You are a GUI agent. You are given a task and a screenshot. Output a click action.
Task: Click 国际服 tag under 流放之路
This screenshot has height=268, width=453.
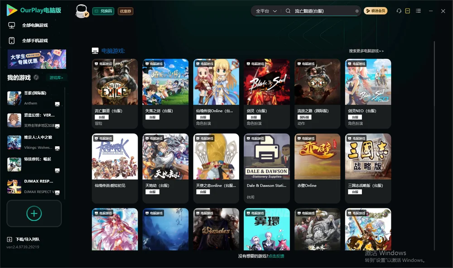click(x=304, y=117)
